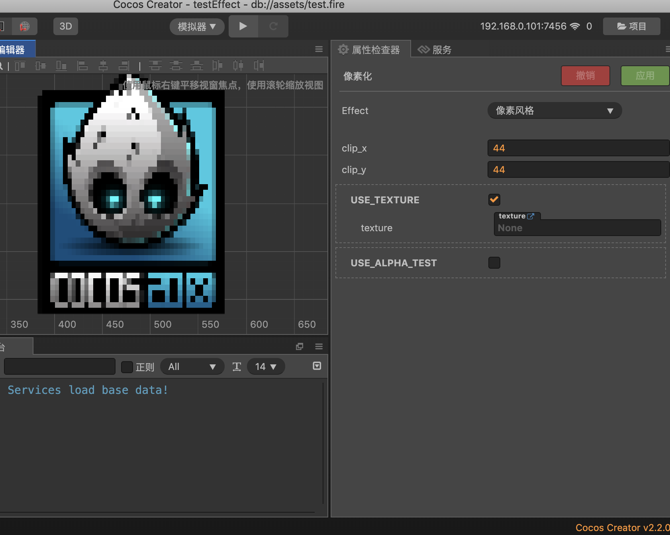Screen dimensions: 670x535
Task: Open the scene editor panel menu
Action: pos(319,49)
